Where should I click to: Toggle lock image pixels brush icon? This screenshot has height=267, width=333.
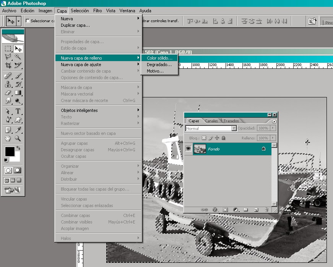210,138
